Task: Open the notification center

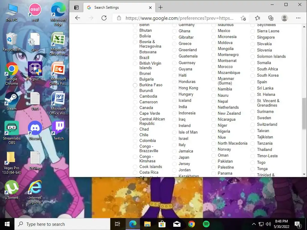Action: point(298,224)
